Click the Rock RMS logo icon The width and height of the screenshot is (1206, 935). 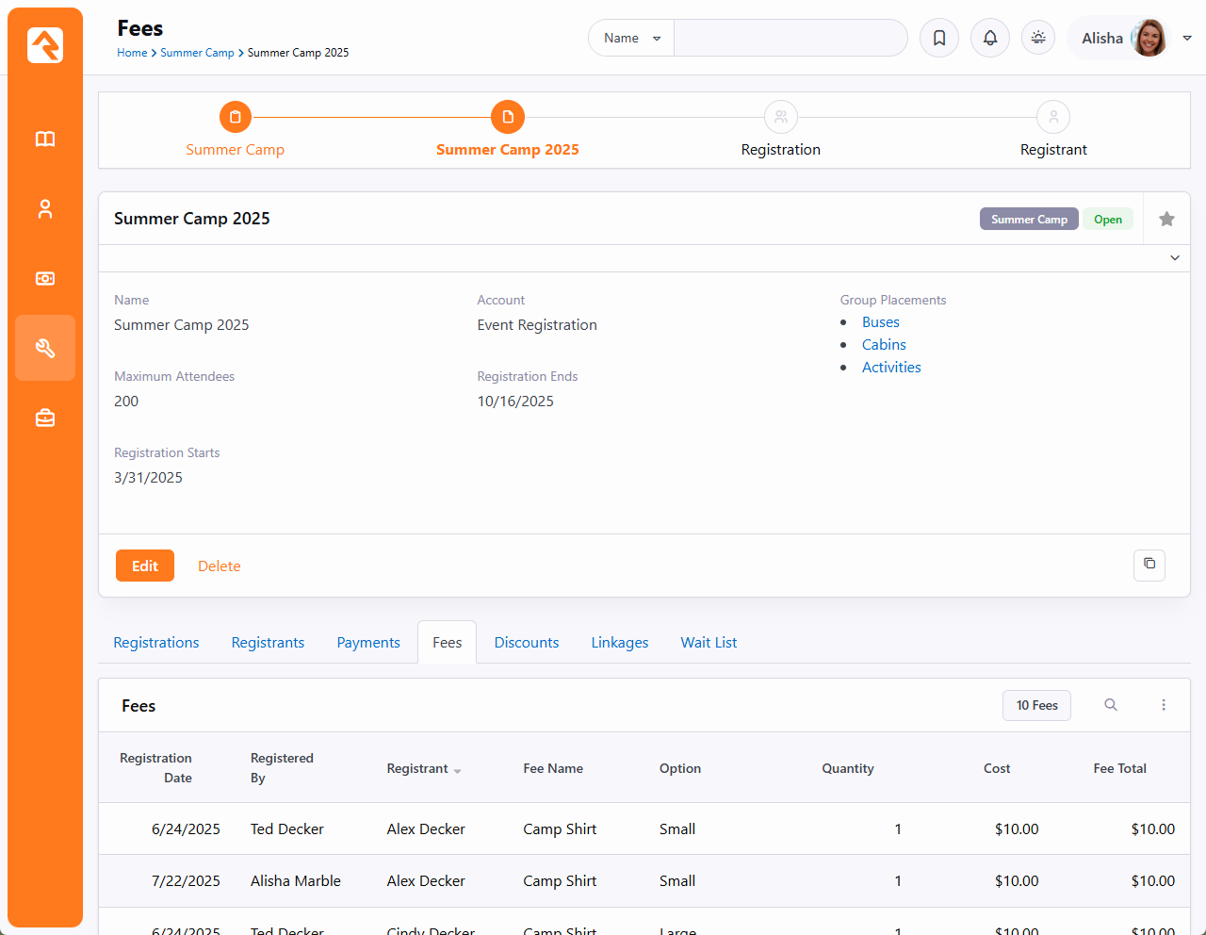pyautogui.click(x=45, y=45)
